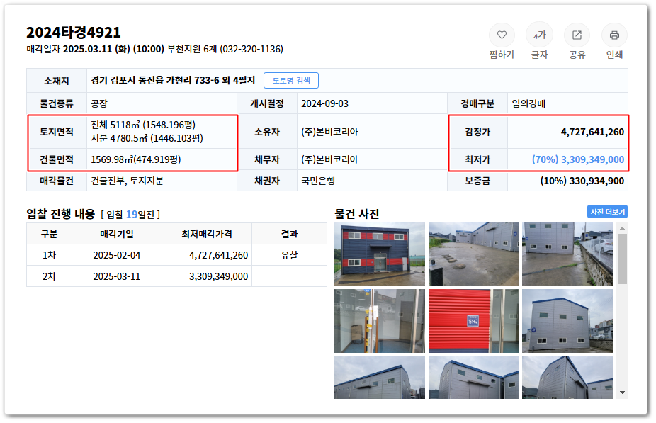
Task: Click minimum price (70%) 3,309,349,000 link
Action: (578, 159)
